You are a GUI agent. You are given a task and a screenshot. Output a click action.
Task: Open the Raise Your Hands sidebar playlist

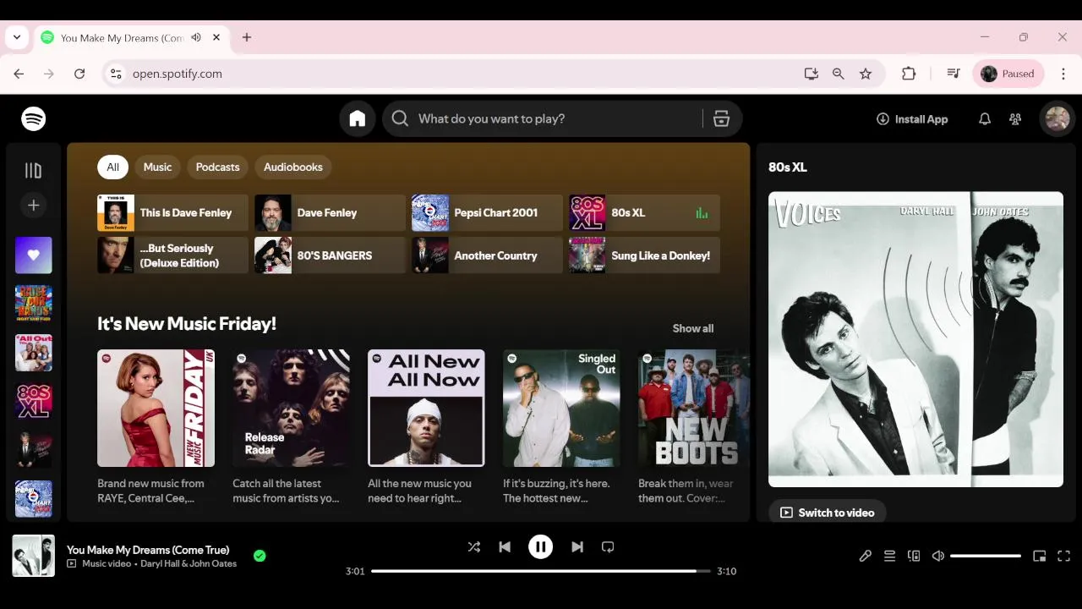34,304
